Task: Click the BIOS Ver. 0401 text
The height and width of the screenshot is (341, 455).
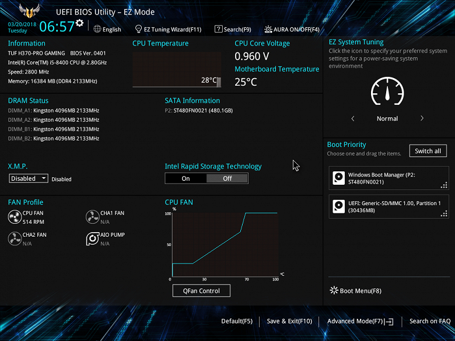Action: pyautogui.click(x=88, y=53)
